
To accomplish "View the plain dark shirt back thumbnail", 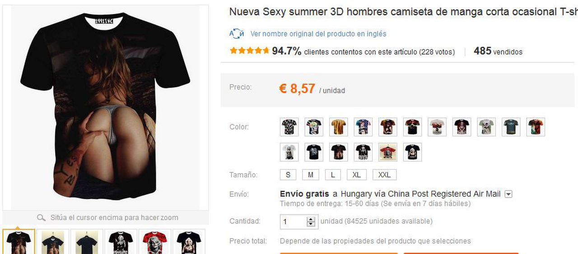I will click(x=87, y=242).
